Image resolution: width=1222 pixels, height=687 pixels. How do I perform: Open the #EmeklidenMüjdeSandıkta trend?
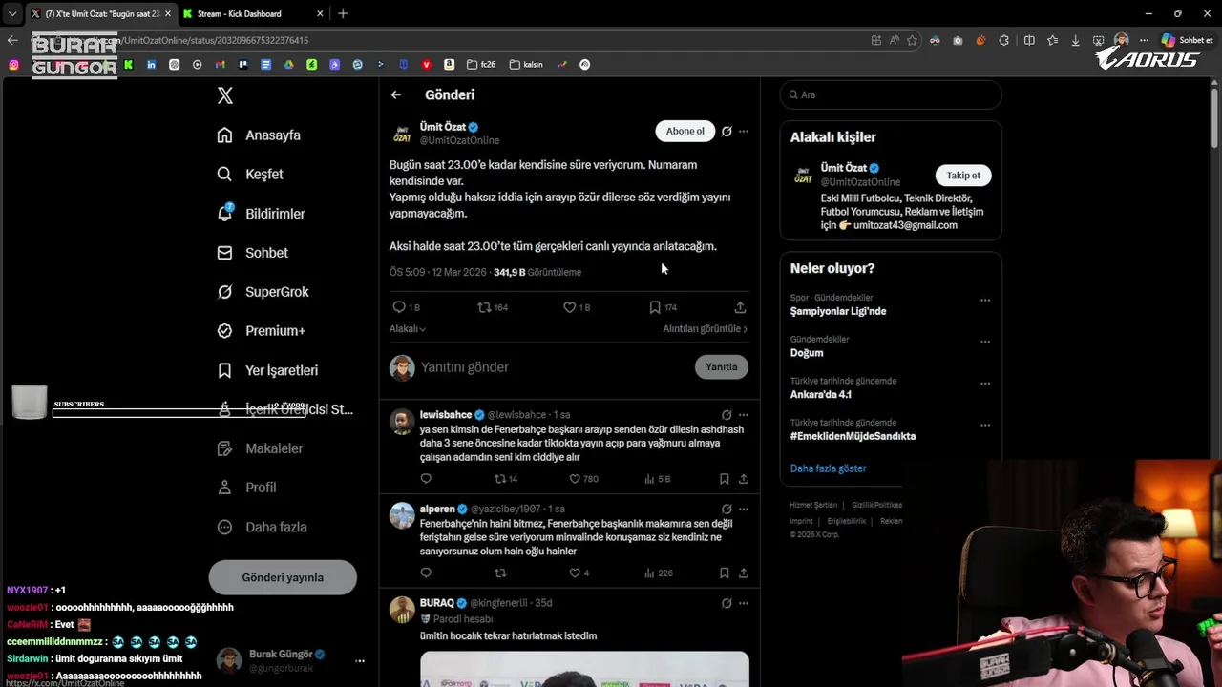pyautogui.click(x=853, y=436)
